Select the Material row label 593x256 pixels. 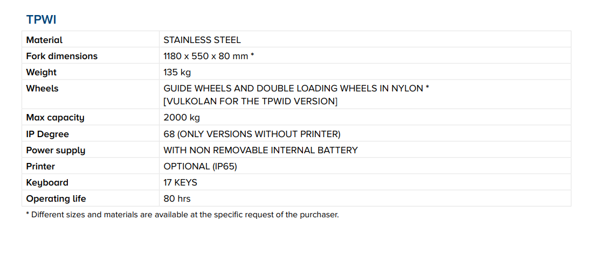tap(44, 40)
